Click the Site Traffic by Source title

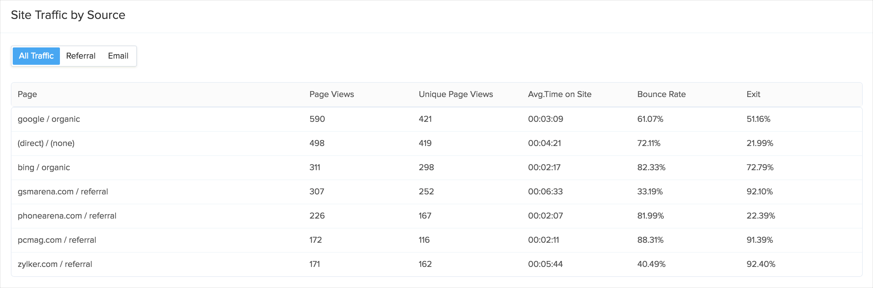click(x=68, y=15)
